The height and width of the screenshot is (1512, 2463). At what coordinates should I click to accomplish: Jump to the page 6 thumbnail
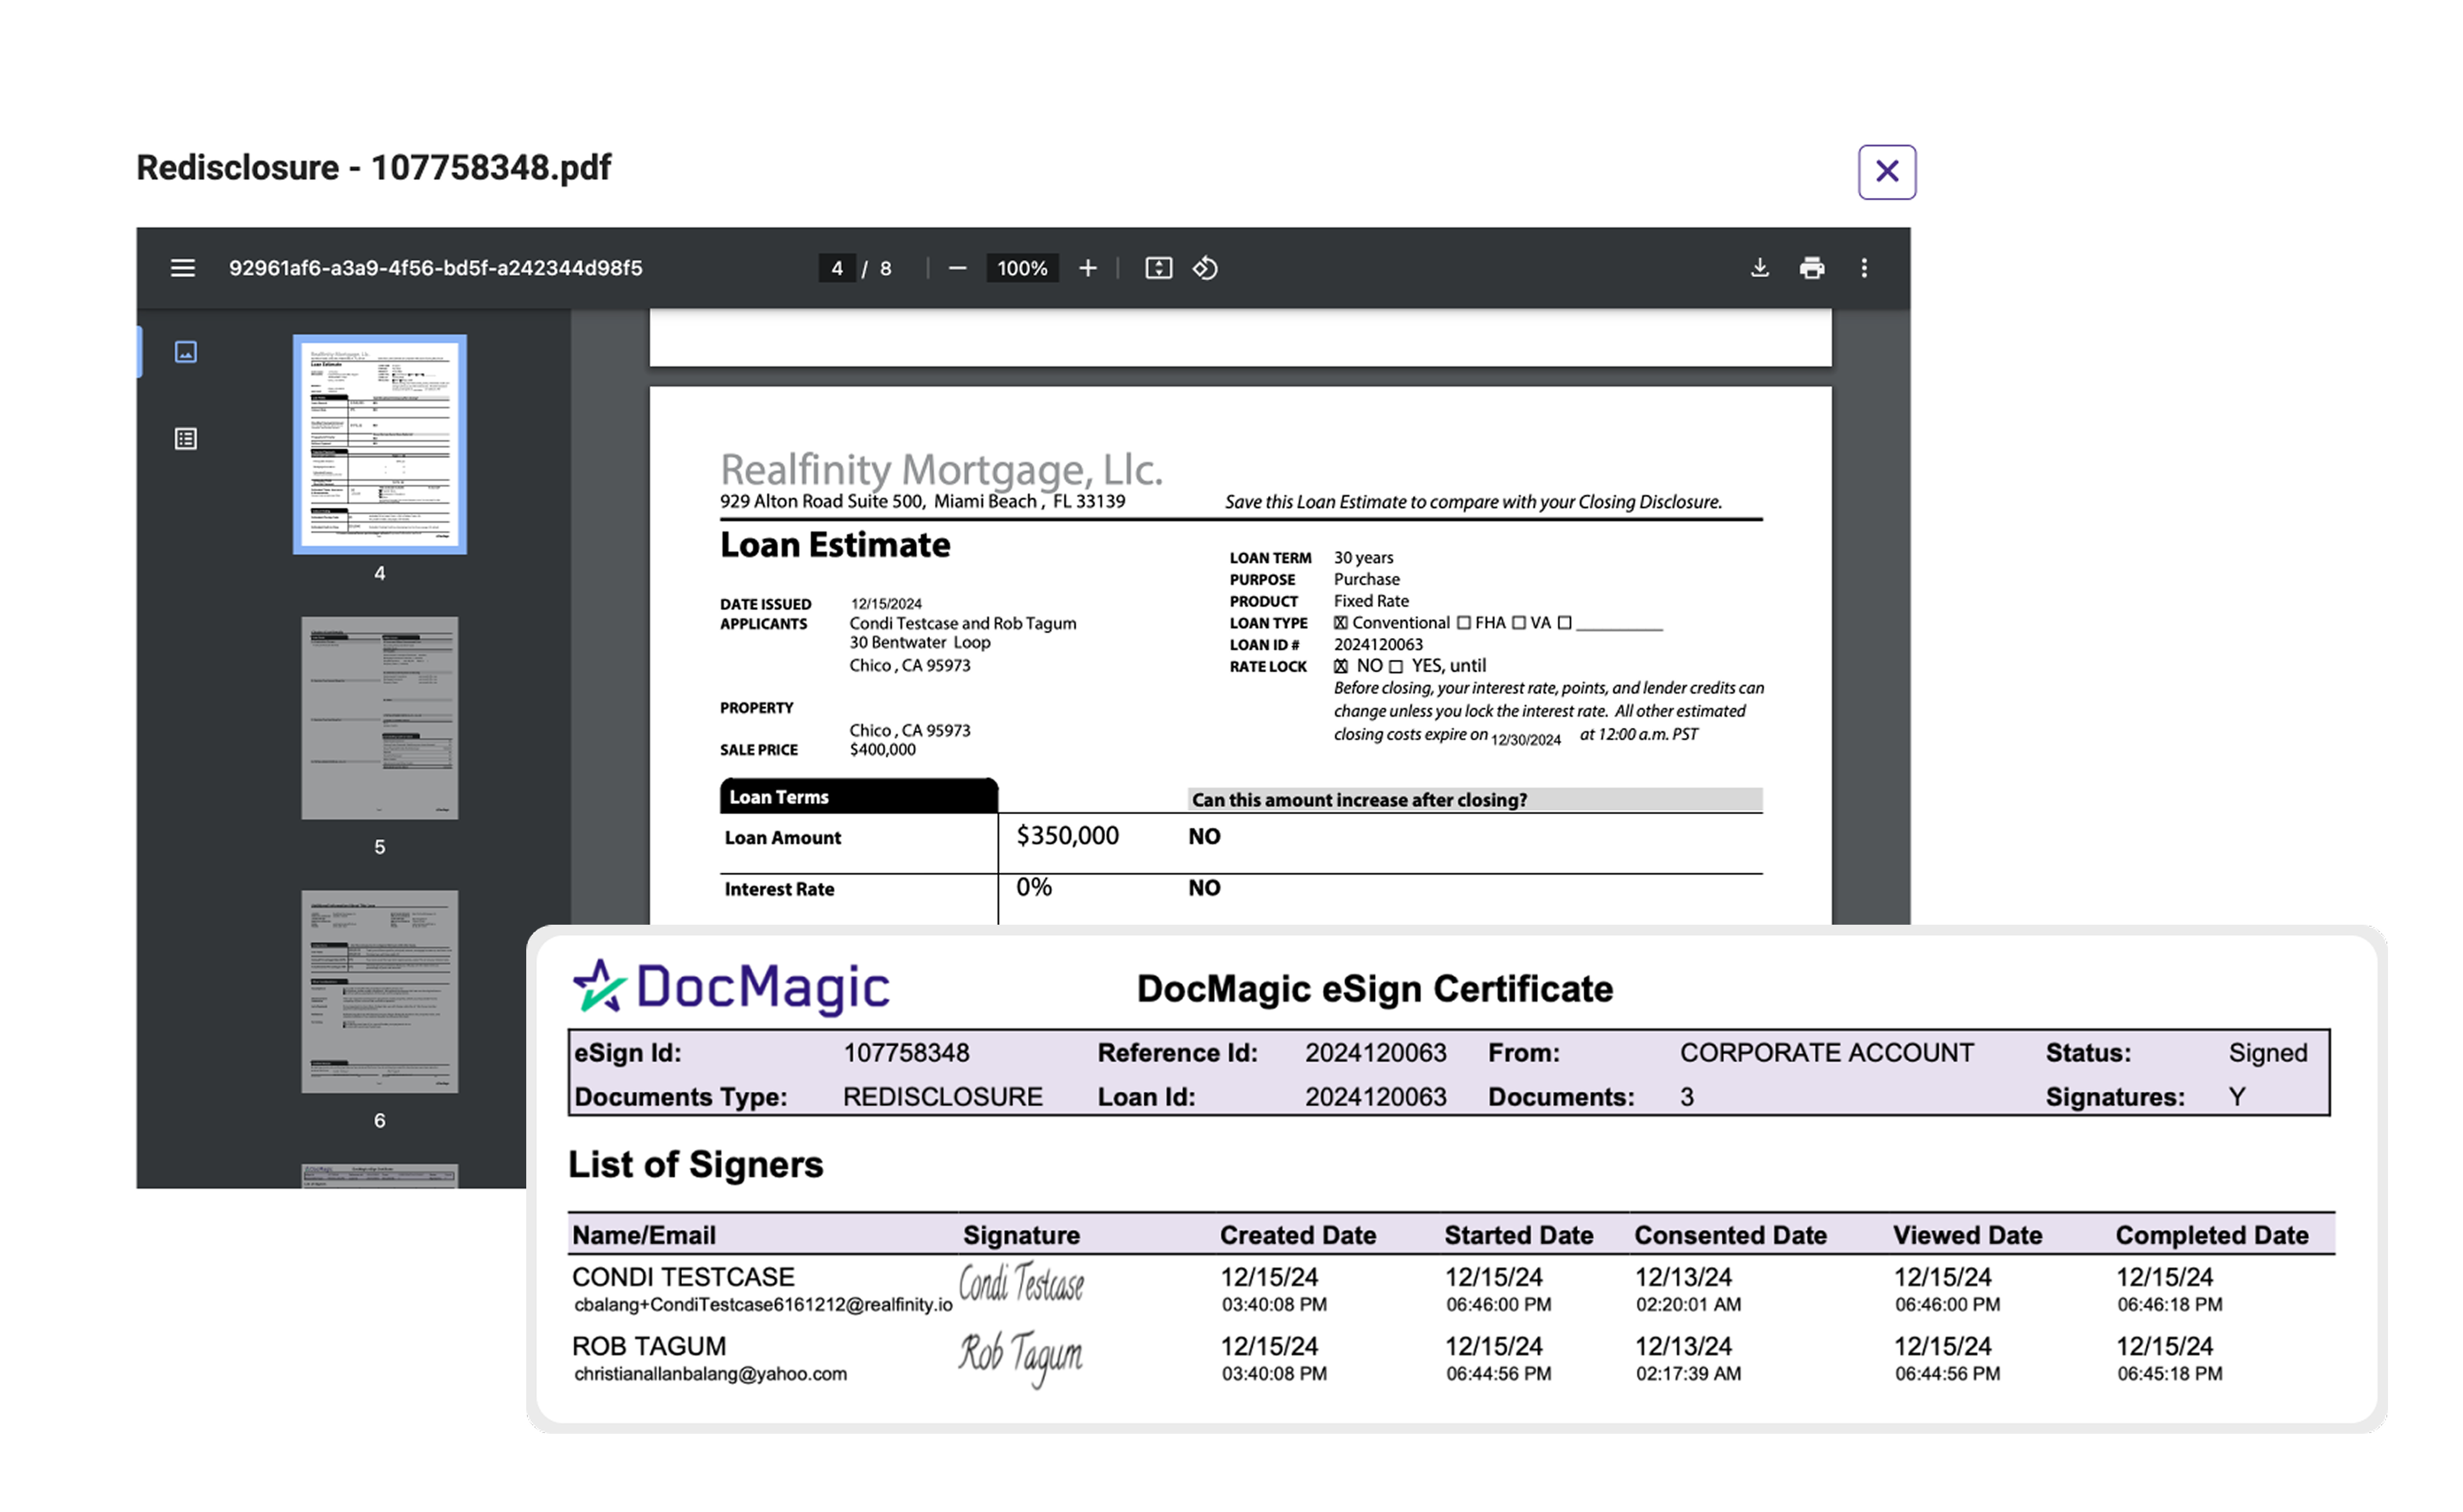pyautogui.click(x=379, y=991)
